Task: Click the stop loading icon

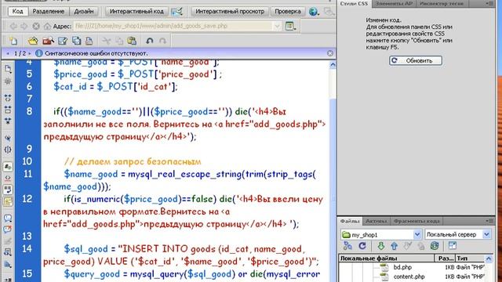Action: point(36,26)
